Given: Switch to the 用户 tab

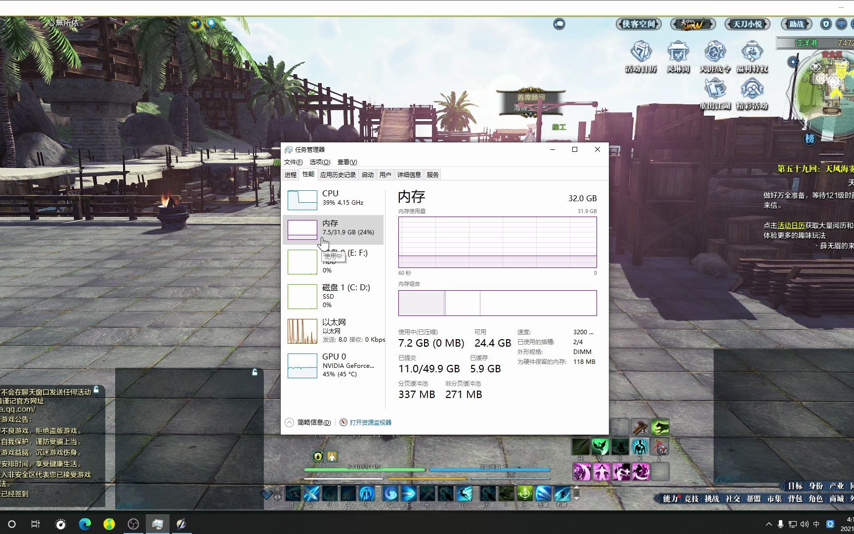Looking at the screenshot, I should click(385, 175).
